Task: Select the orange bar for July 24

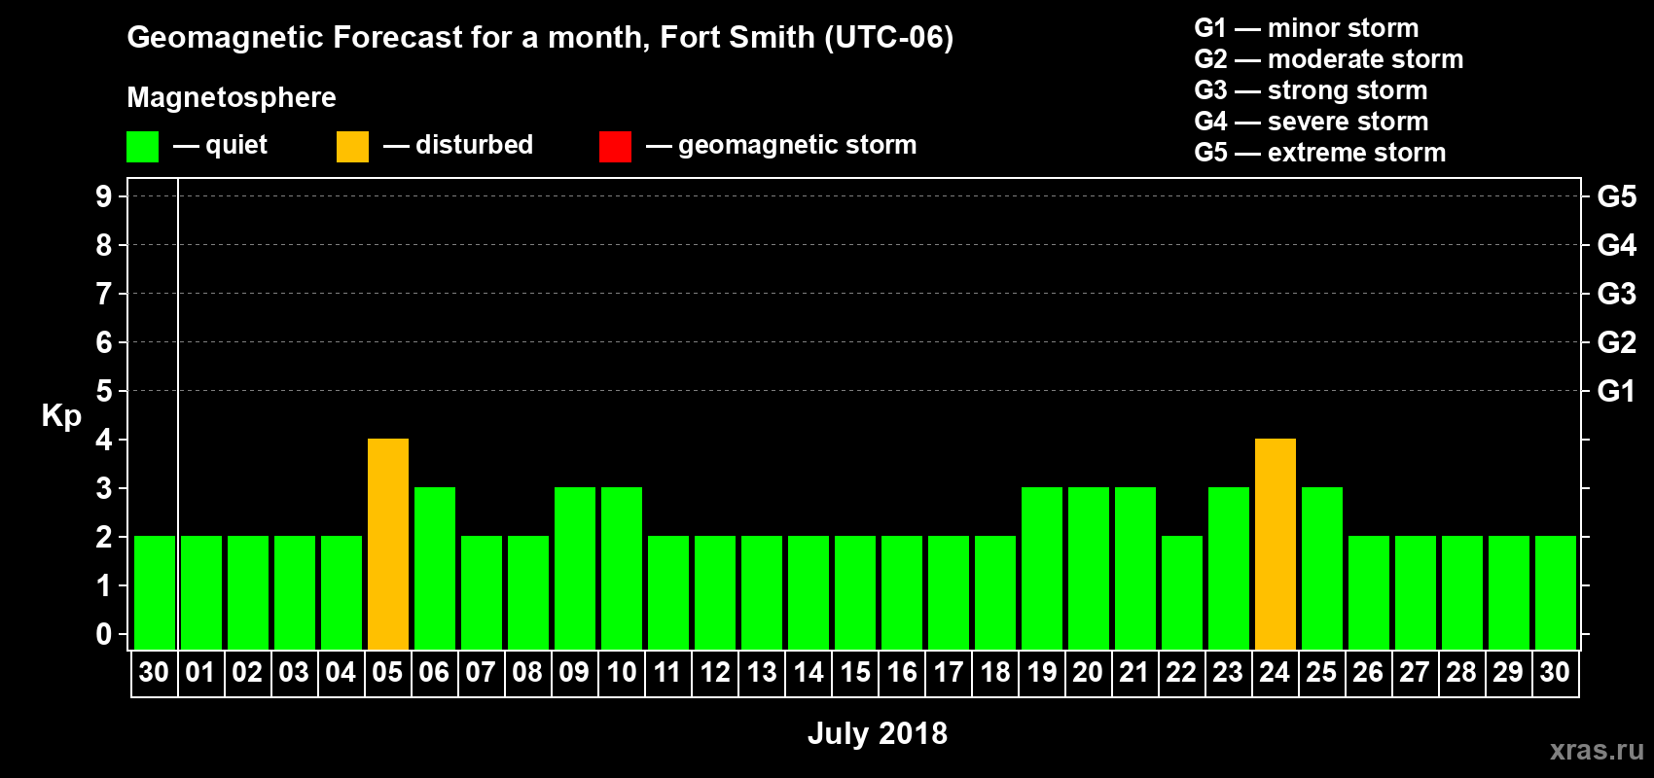Action: point(1276,545)
